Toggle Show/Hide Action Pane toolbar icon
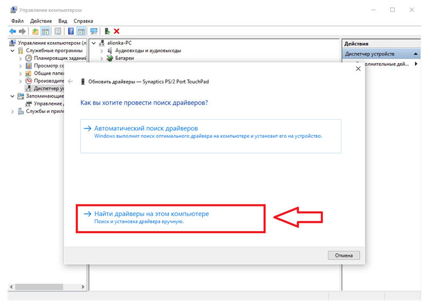Screen dimensions: 436x306 click(81, 31)
